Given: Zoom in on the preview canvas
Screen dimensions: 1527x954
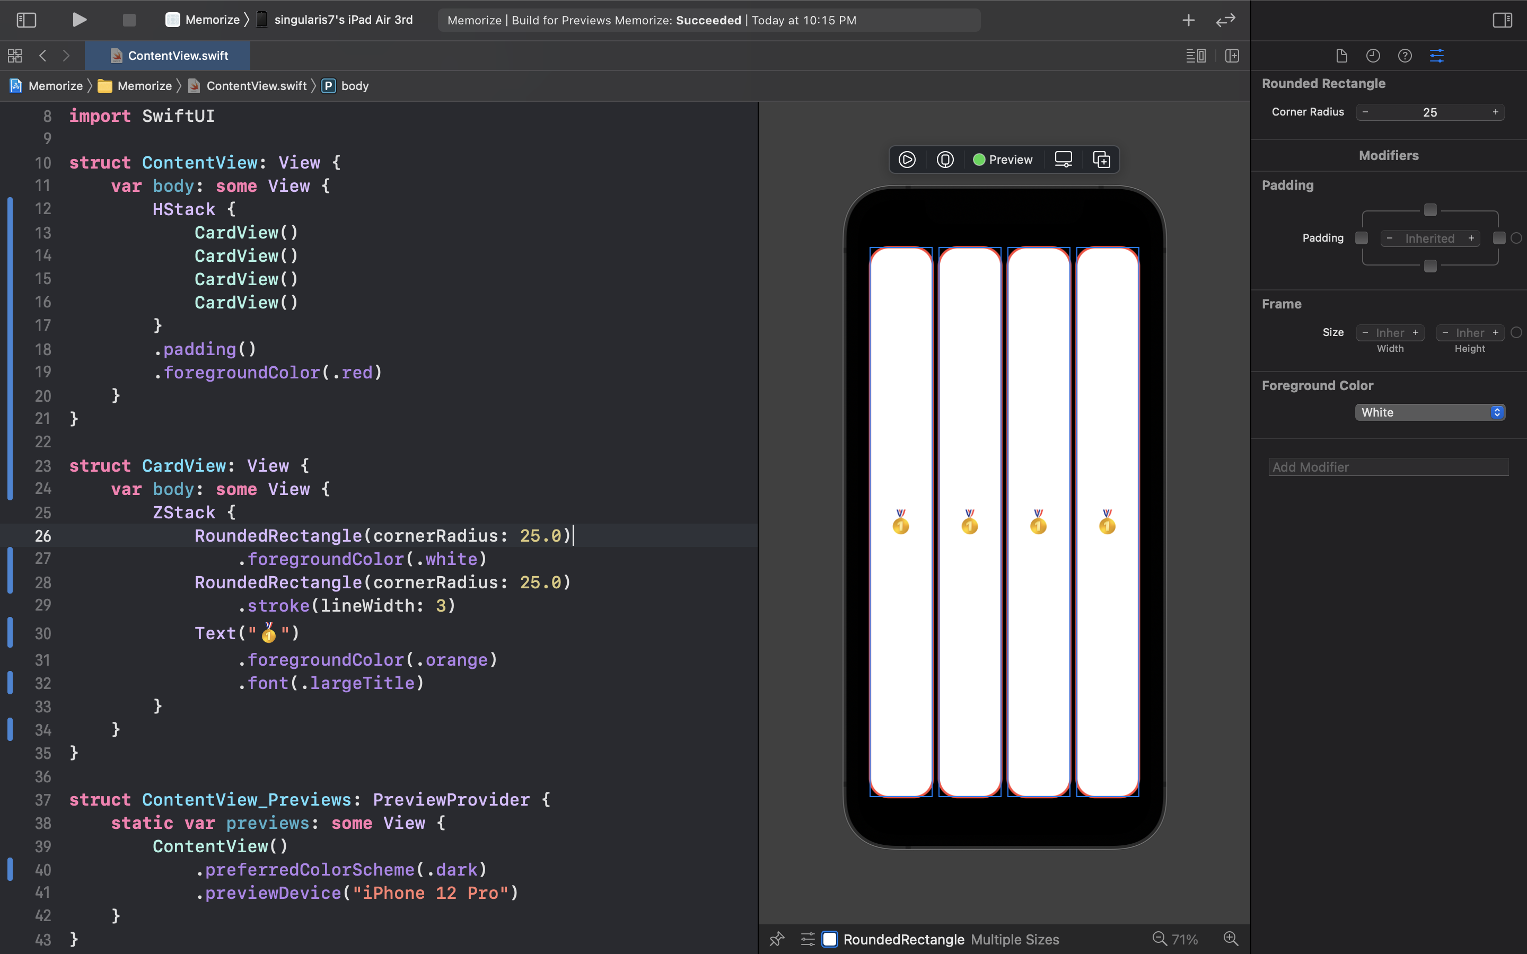Looking at the screenshot, I should [x=1231, y=939].
